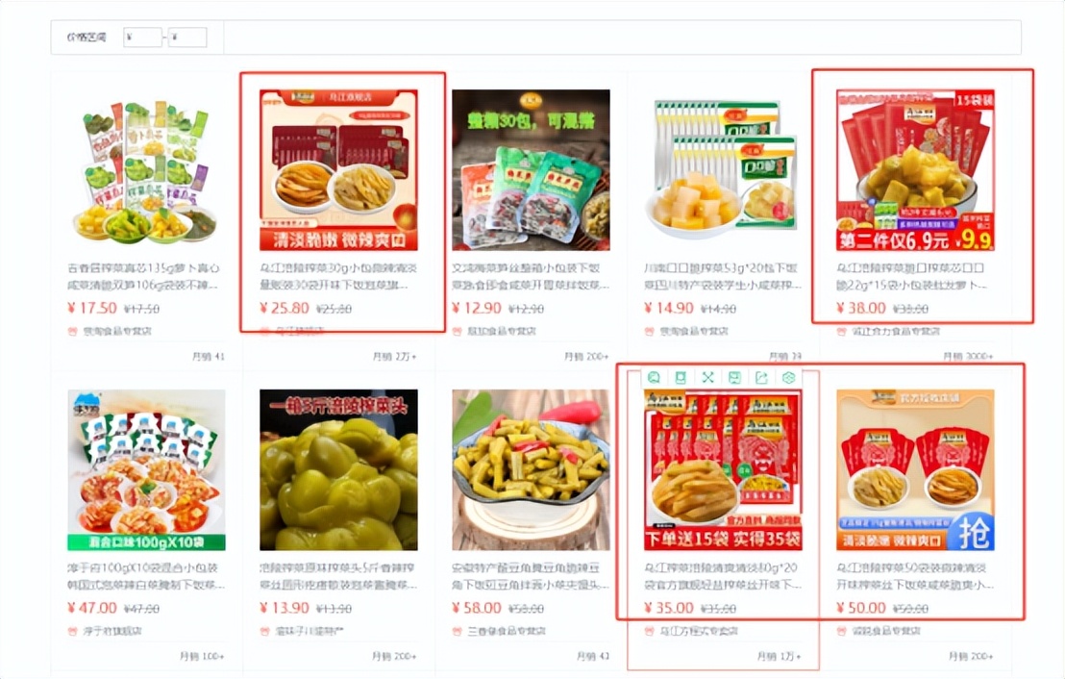Click the image search magnifier icon in the hover toolbar
1065x679 pixels.
tap(654, 377)
